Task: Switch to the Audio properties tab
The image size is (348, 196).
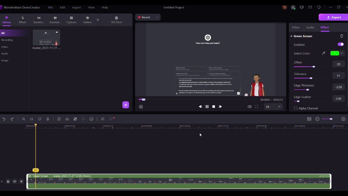Action: (310, 27)
